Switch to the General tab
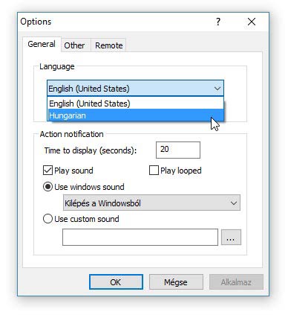 coord(42,44)
